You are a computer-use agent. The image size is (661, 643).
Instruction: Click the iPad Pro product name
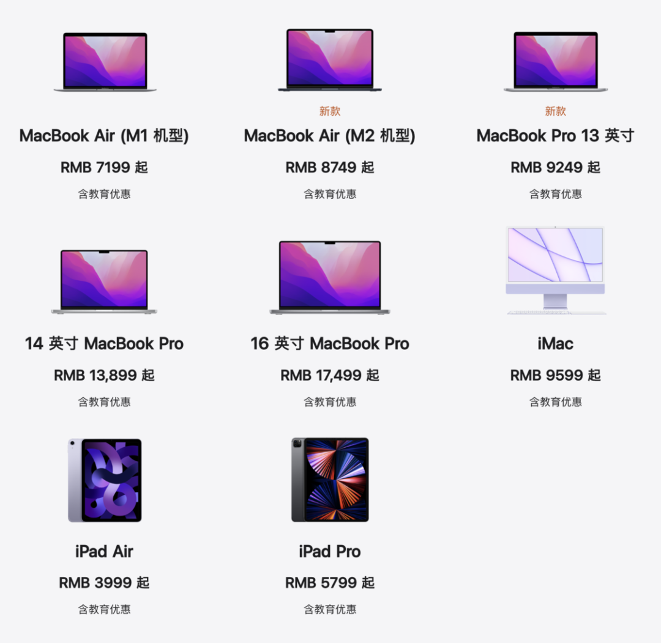click(330, 552)
